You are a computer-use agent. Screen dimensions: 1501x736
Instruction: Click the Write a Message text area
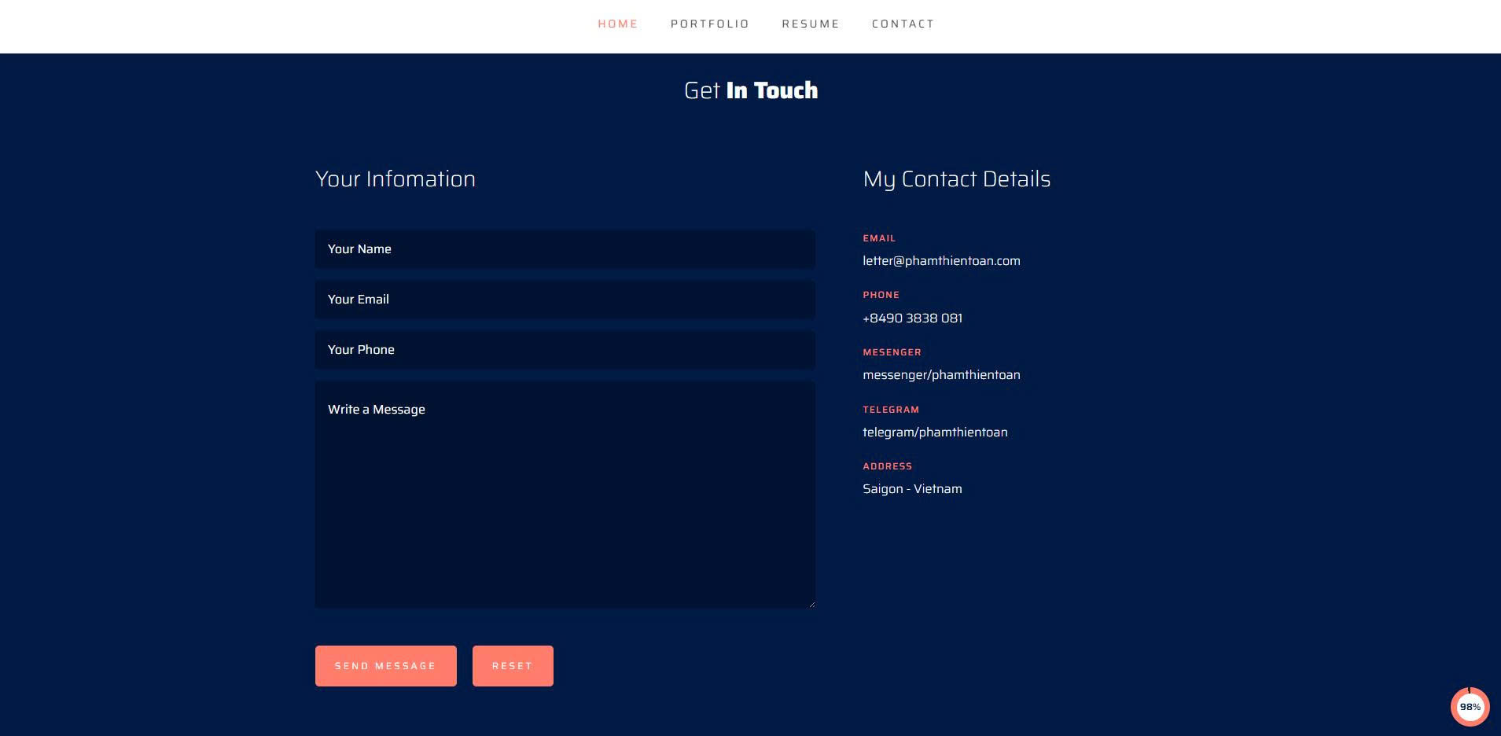pos(565,494)
